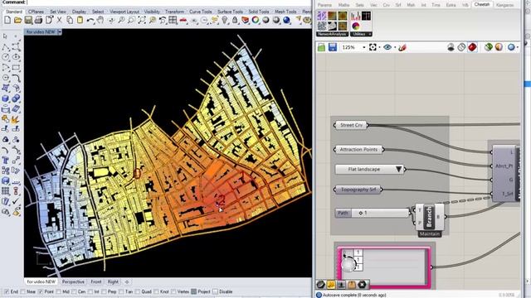
Task: Toggle the Project osnap checkbox
Action: (x=193, y=291)
